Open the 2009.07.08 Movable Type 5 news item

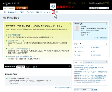pyautogui.click(x=89, y=69)
